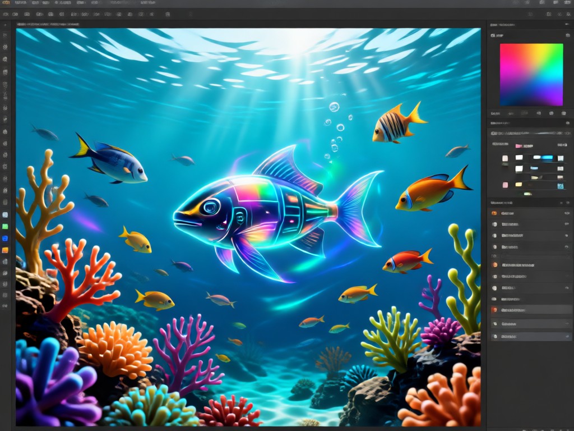Click the blue icon in the left tool strip

[5, 238]
